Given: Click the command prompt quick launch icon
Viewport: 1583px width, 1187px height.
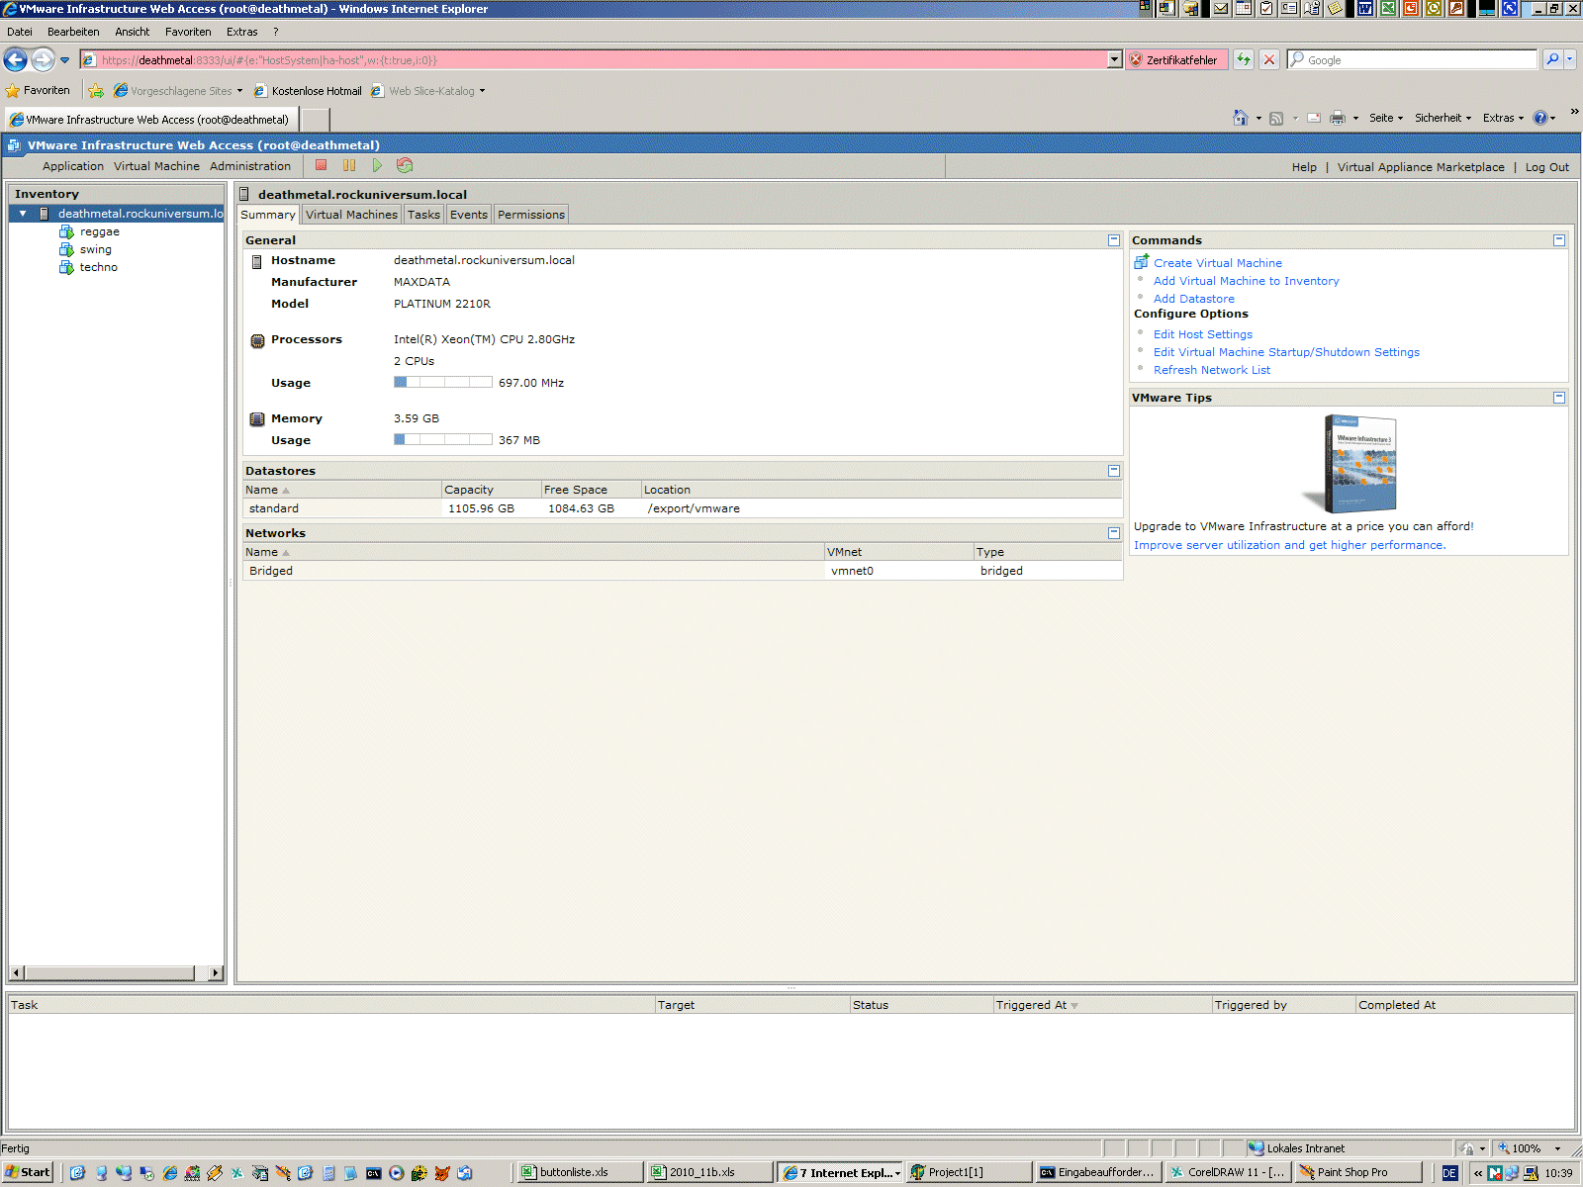Looking at the screenshot, I should (x=374, y=1172).
